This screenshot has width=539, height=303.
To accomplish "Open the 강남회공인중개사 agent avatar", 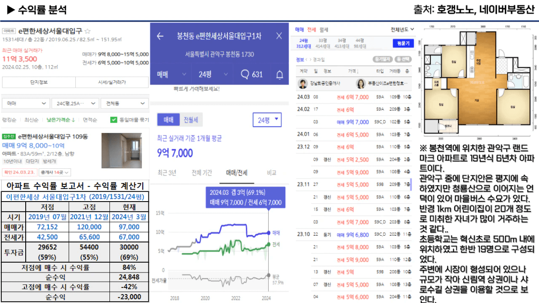I will click(303, 84).
